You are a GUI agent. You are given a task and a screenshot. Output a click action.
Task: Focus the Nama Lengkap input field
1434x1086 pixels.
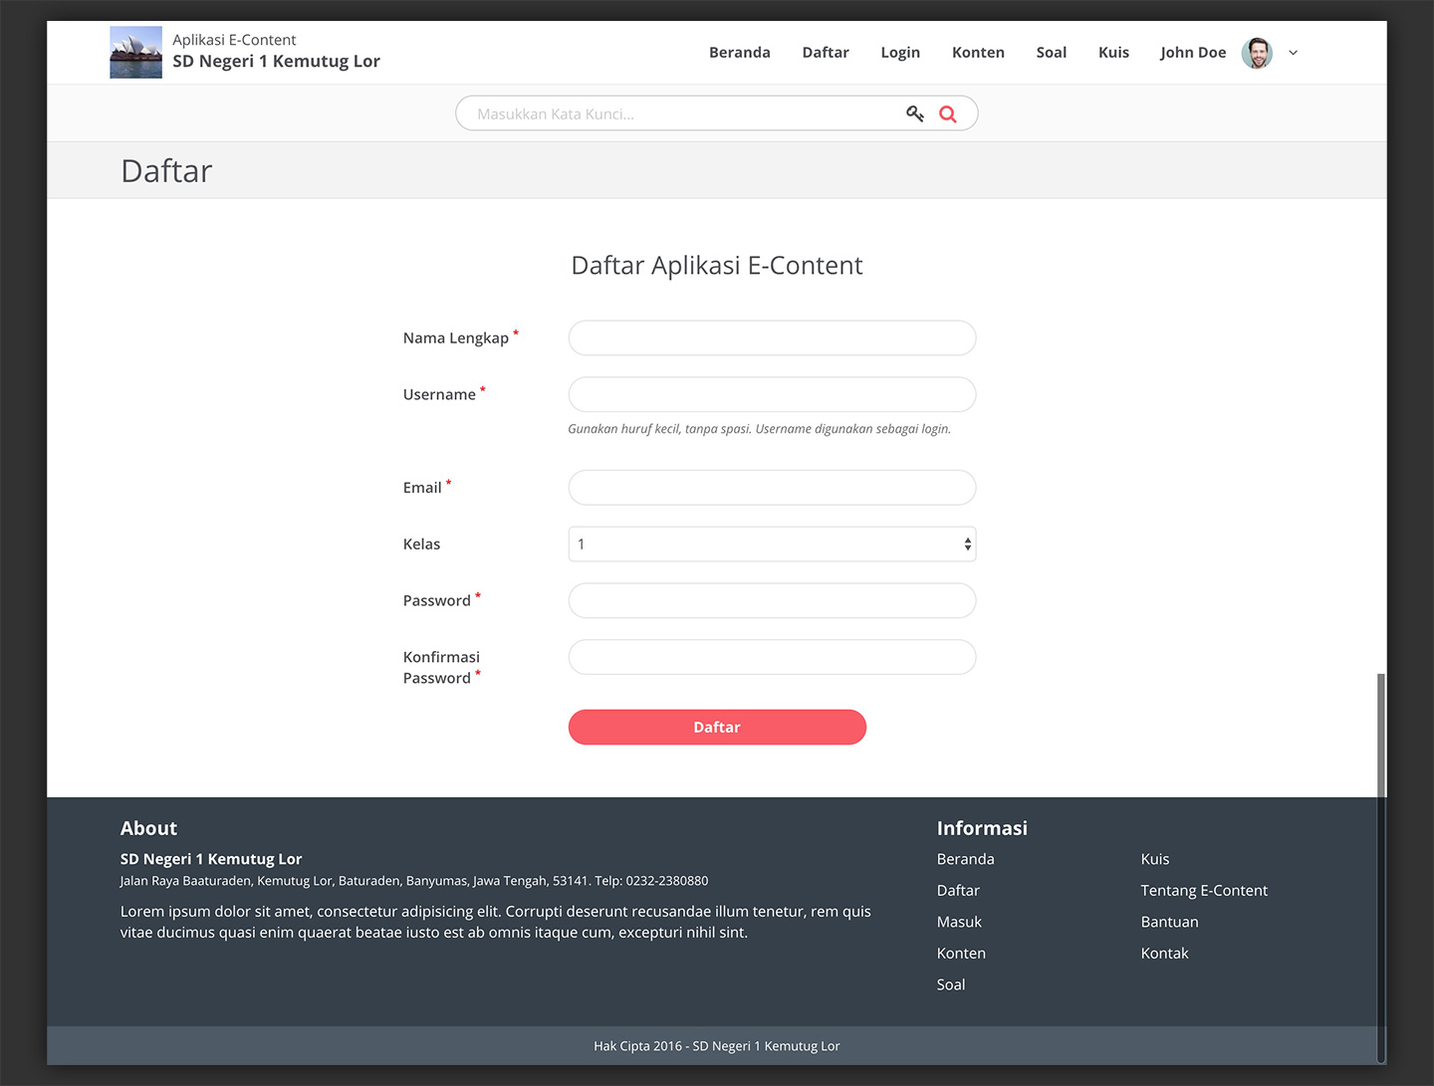(x=772, y=338)
